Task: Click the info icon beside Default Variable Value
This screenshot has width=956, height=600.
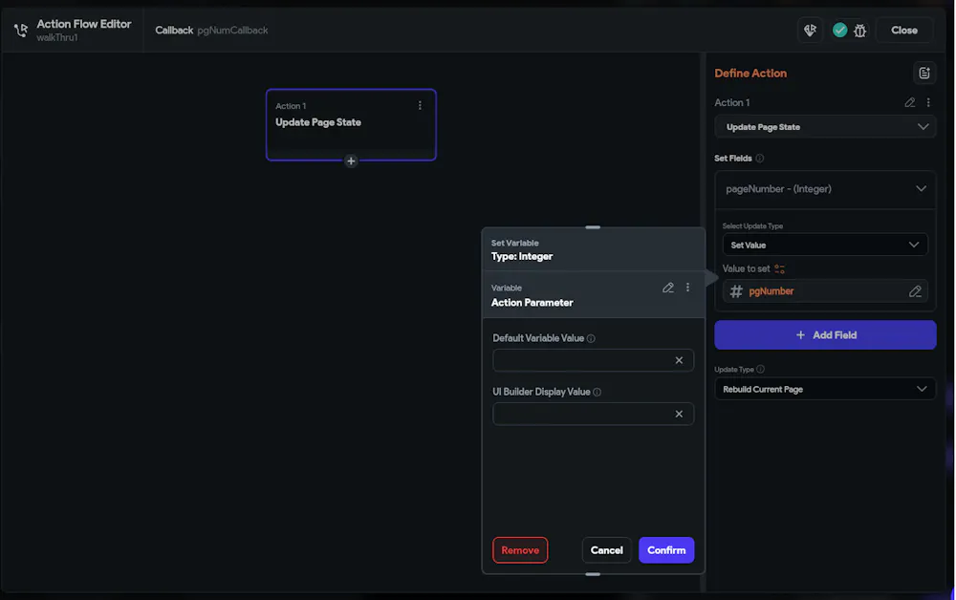Action: 591,338
